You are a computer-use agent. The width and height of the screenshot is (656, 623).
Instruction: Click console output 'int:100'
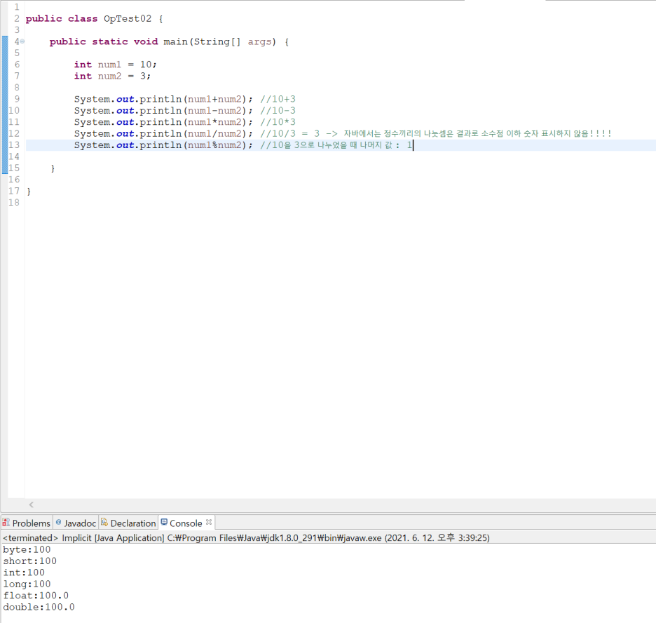(24, 572)
